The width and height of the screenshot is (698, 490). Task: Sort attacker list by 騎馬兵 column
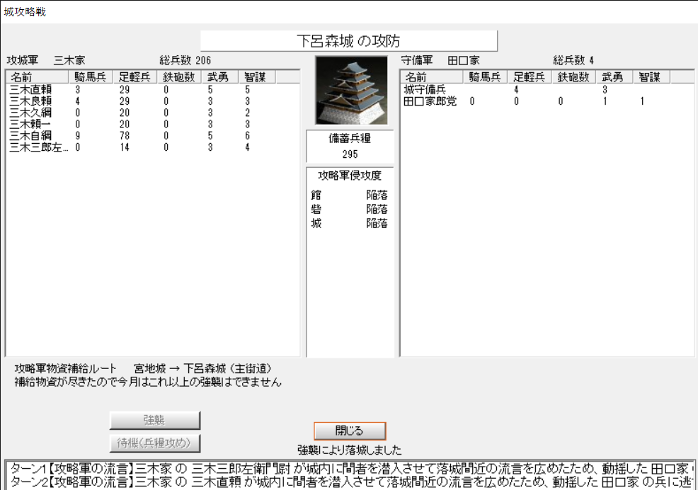point(91,77)
